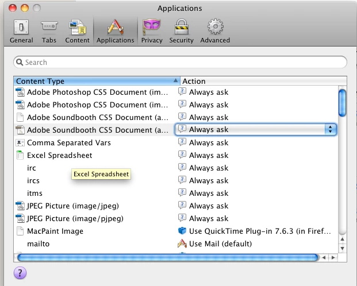Click the question-mark icon in the itms action
Image resolution: width=357 pixels, height=286 pixels.
182,192
